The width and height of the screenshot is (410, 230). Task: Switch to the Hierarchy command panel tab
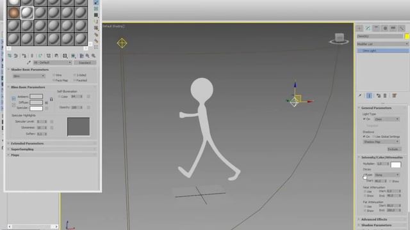tap(376, 28)
